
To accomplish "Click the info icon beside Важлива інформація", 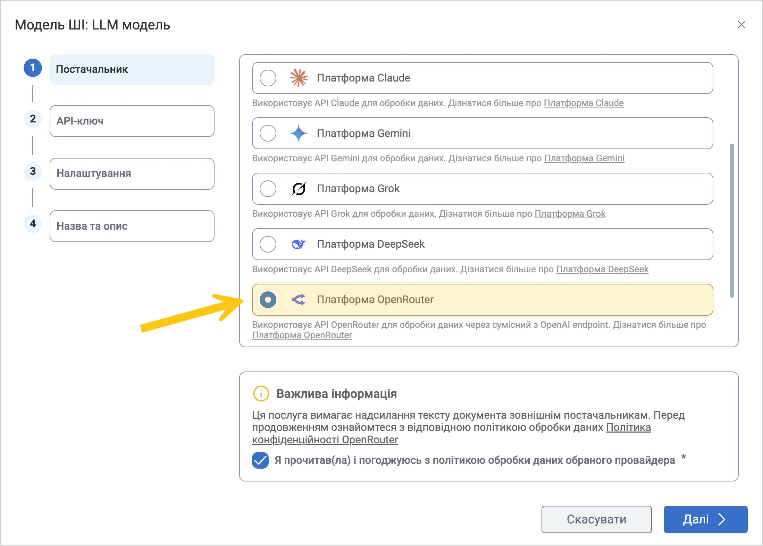I will [x=261, y=394].
